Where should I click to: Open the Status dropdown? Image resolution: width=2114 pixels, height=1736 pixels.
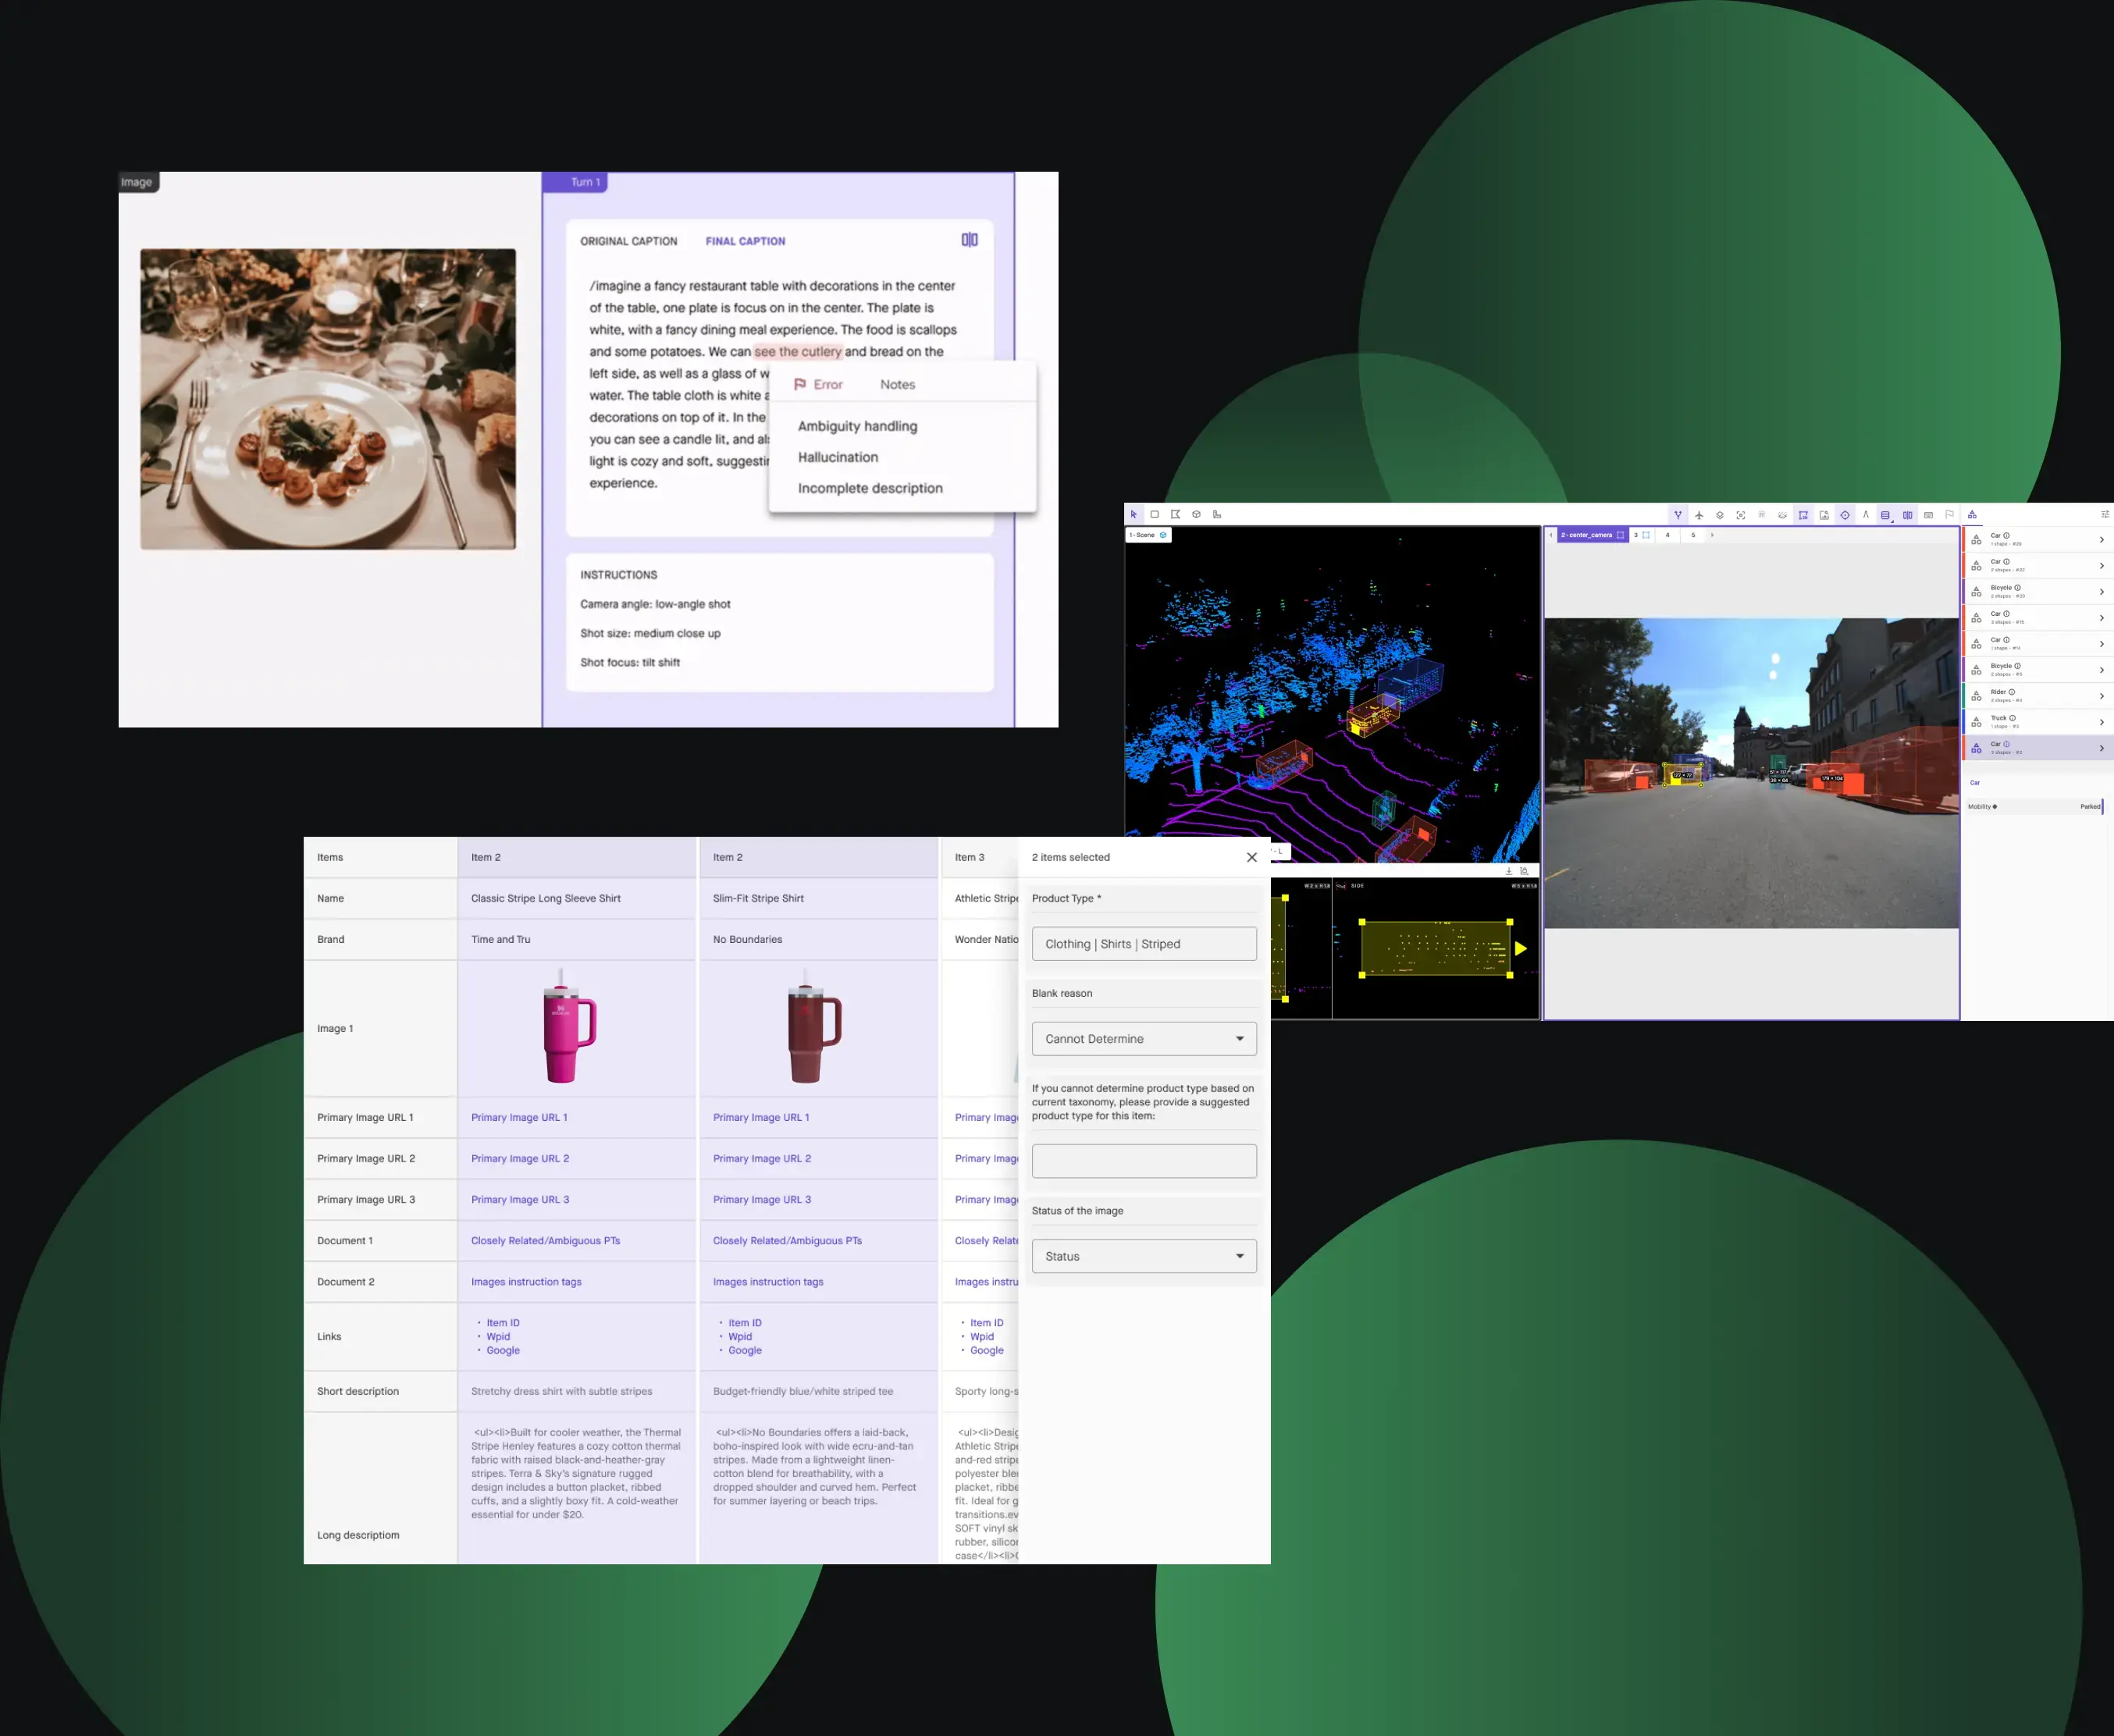point(1143,1256)
